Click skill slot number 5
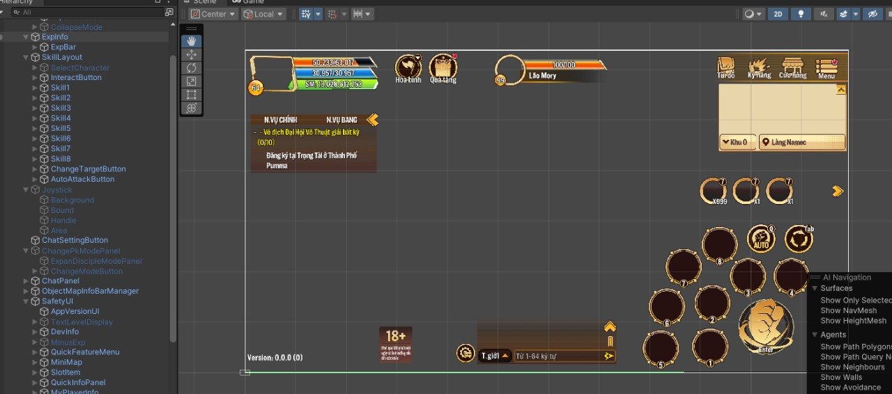 pos(660,349)
